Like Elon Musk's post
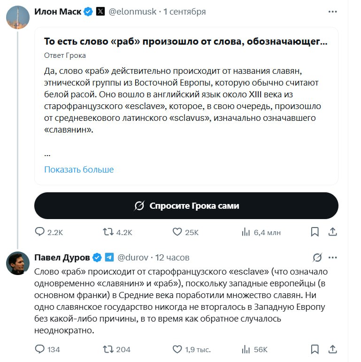Image resolution: width=361 pixels, height=362 pixels. point(177,232)
